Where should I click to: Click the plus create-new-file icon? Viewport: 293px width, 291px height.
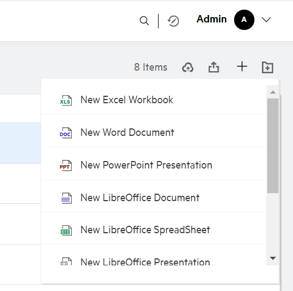[242, 66]
